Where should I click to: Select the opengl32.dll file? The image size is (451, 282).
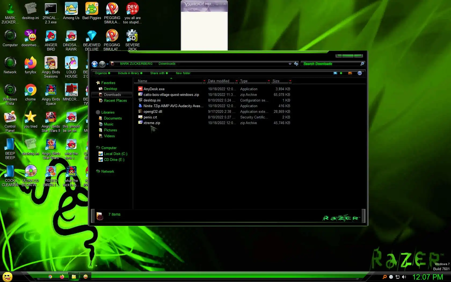tap(153, 111)
